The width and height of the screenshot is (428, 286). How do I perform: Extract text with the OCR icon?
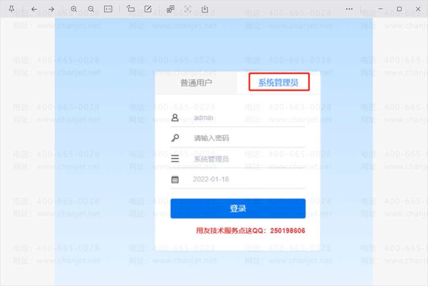(188, 9)
